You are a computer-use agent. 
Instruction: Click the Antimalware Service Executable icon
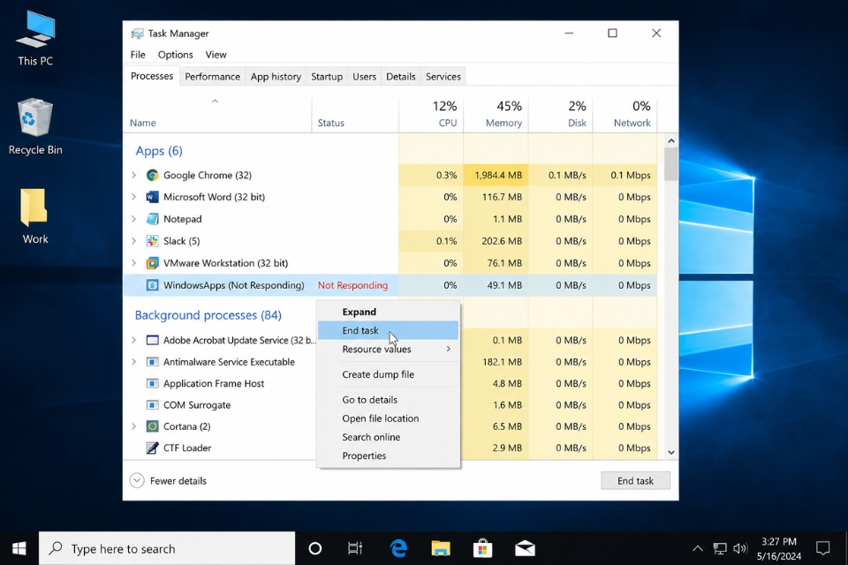point(153,362)
